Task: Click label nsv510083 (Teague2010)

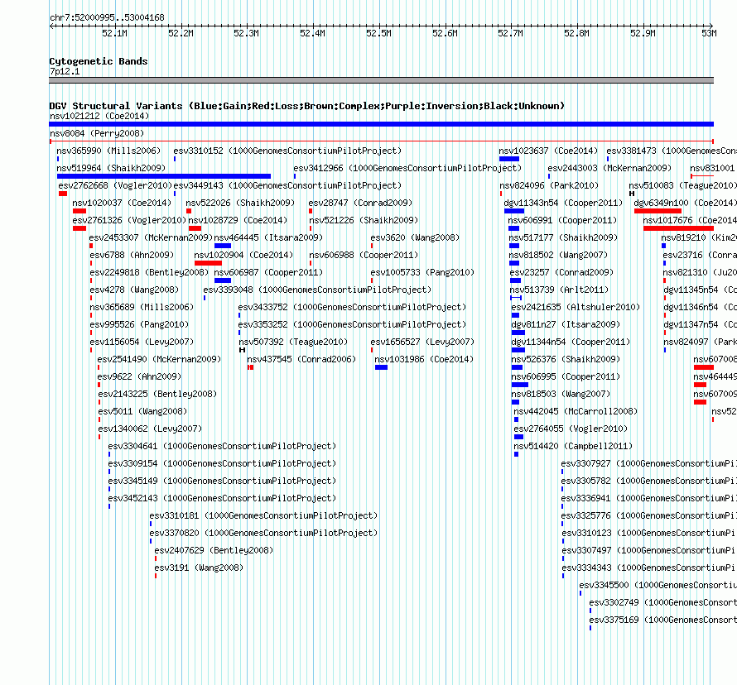Action: pyautogui.click(x=682, y=185)
